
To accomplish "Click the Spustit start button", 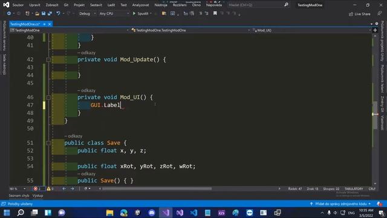I will click(x=140, y=13).
